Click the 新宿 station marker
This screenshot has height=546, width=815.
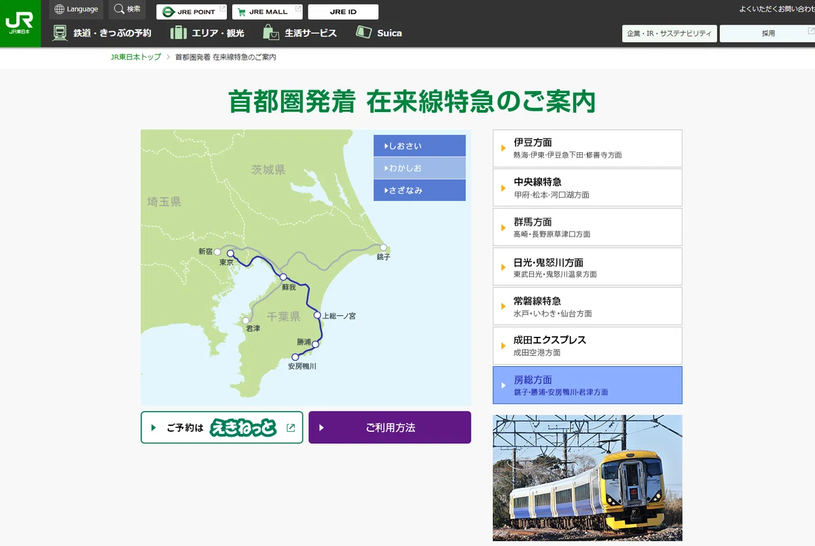(x=217, y=251)
